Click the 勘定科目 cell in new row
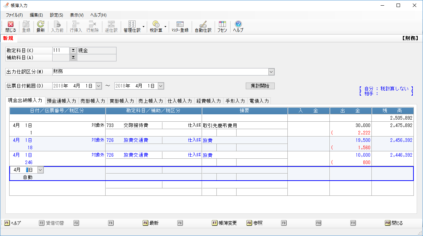The height and width of the screenshot is (236, 423). pos(134,170)
